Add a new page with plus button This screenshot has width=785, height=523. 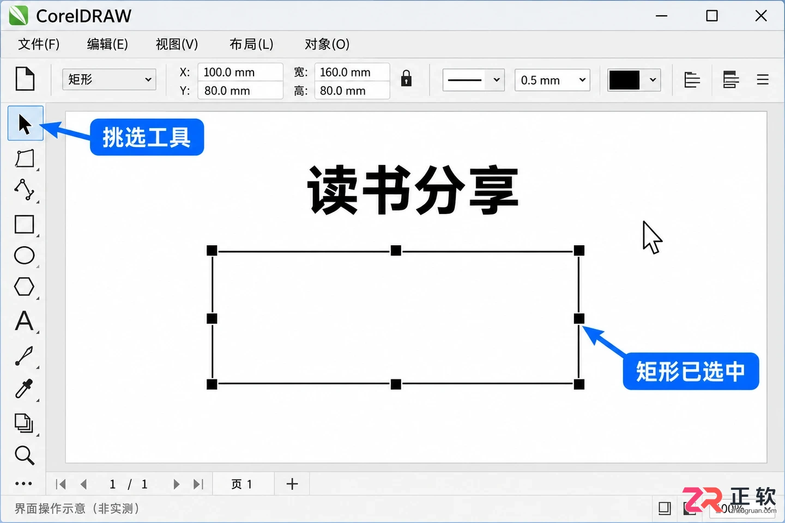pyautogui.click(x=292, y=484)
